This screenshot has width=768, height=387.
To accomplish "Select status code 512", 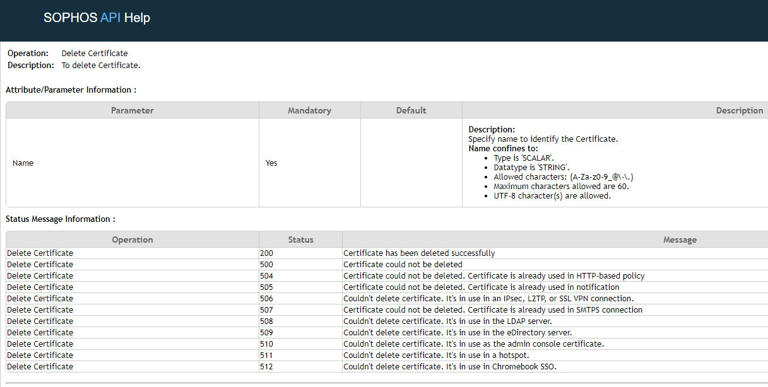I will 266,367.
